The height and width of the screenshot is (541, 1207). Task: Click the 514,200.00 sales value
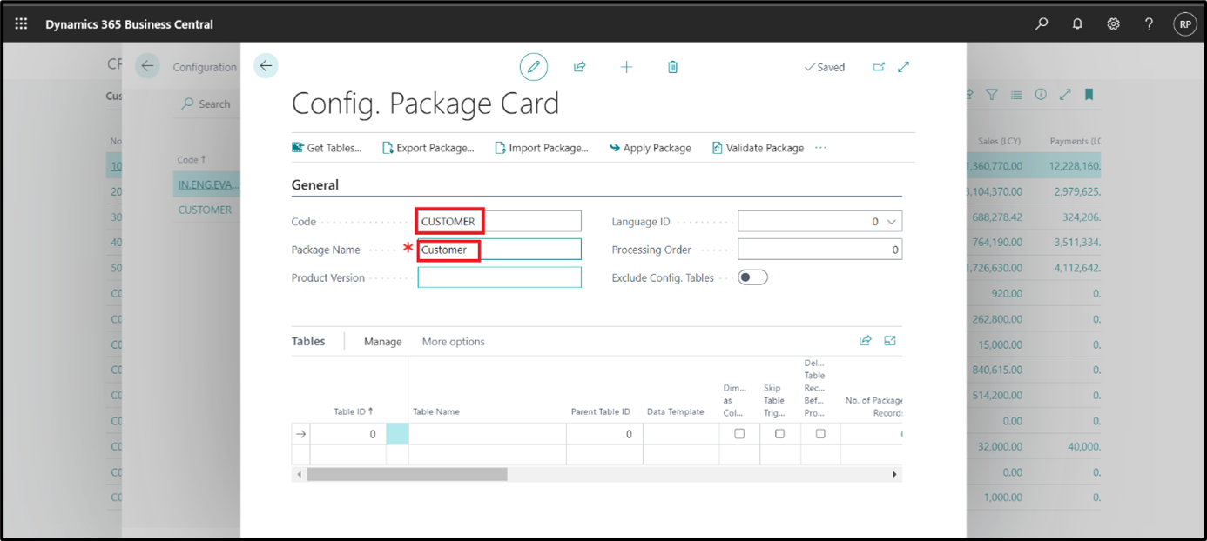997,395
